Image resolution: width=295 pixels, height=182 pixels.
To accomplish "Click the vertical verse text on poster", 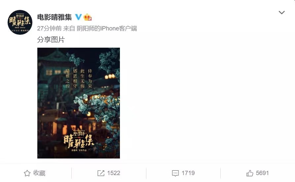I will (79, 78).
